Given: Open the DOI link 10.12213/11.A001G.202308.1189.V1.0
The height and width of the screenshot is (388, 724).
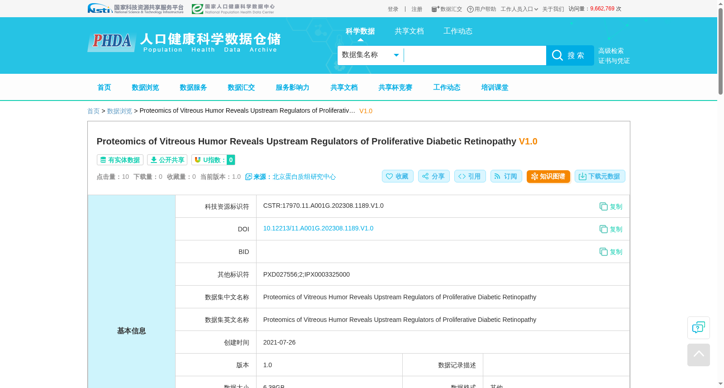Looking at the screenshot, I should pyautogui.click(x=318, y=228).
